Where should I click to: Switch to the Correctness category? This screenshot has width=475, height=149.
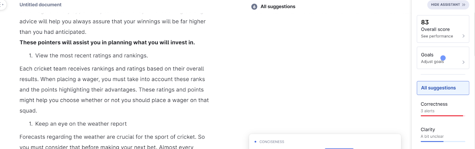pos(434,104)
